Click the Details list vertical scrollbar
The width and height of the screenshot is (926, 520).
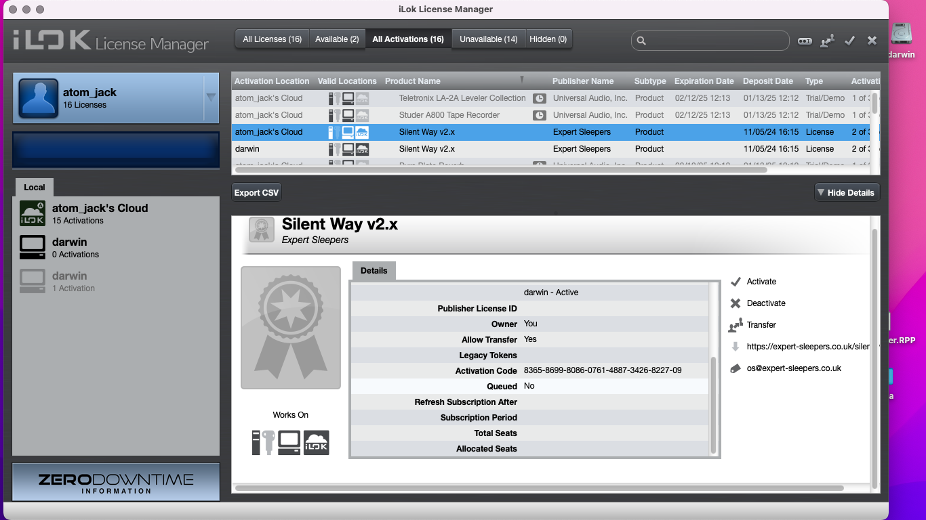(713, 405)
